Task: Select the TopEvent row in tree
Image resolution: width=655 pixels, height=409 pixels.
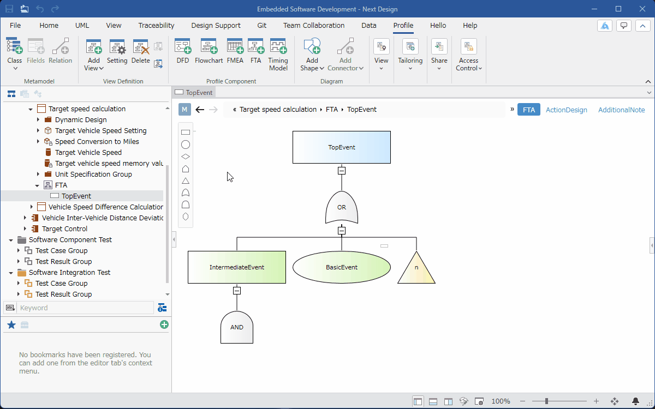Action: pos(82,196)
